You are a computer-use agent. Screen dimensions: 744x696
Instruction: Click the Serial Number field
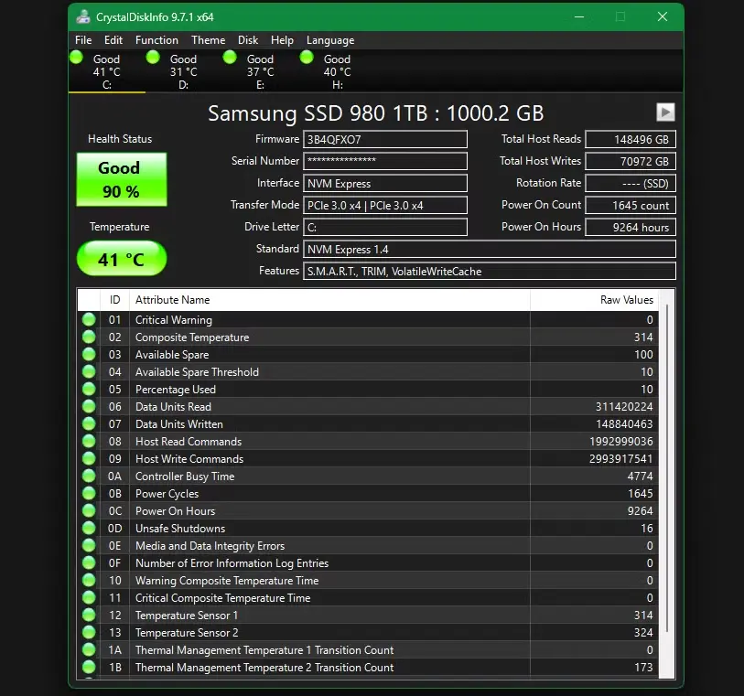(x=385, y=161)
